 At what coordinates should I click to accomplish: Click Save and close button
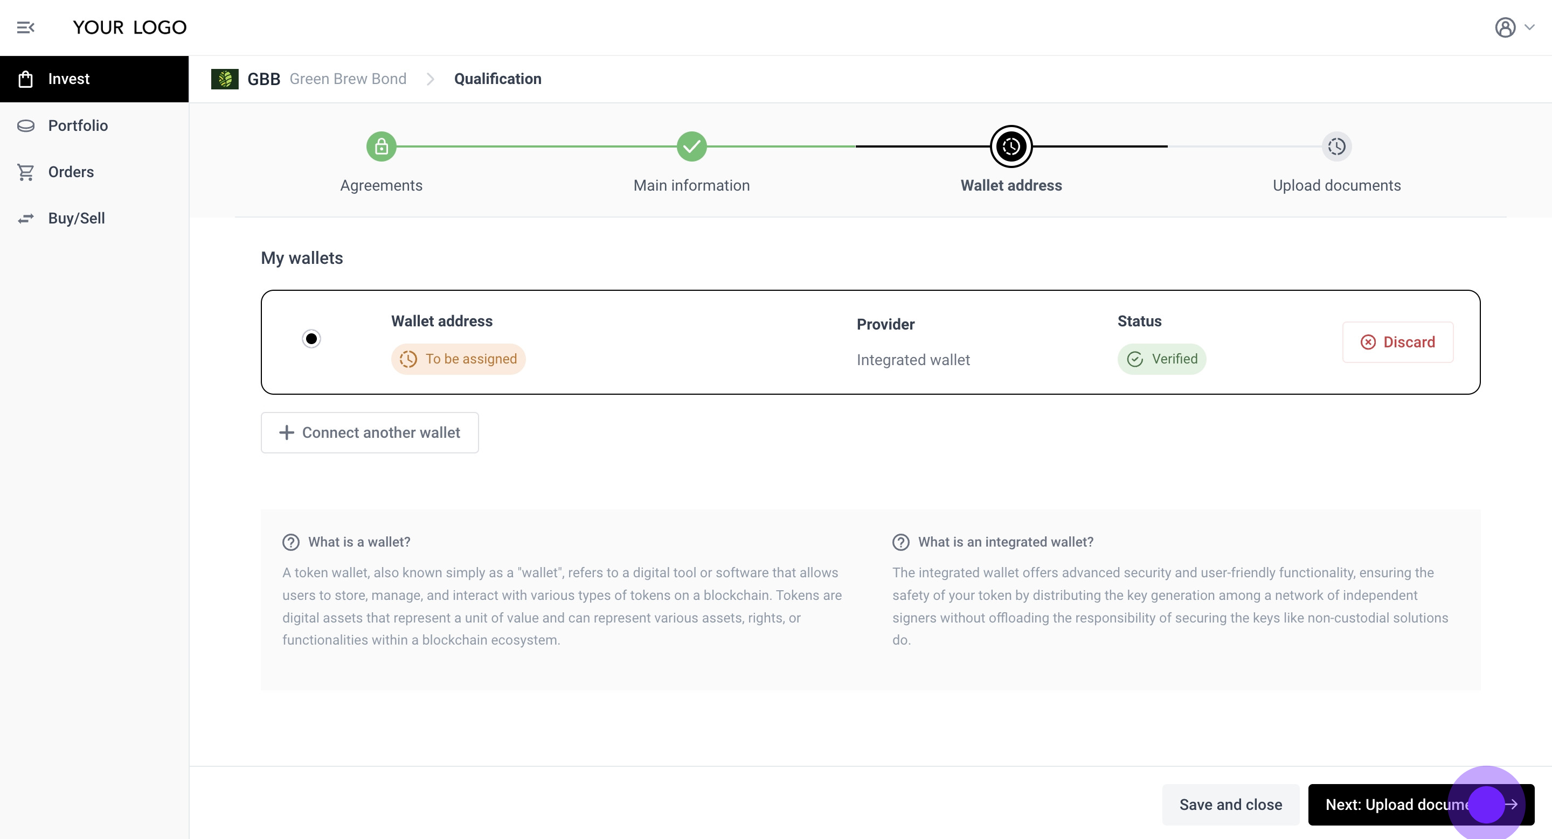1230,805
